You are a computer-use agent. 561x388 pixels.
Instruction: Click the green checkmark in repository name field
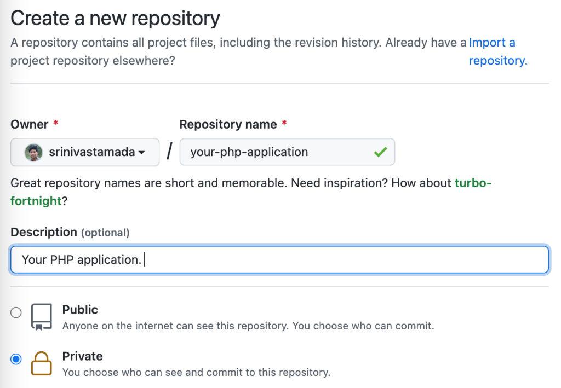(380, 152)
